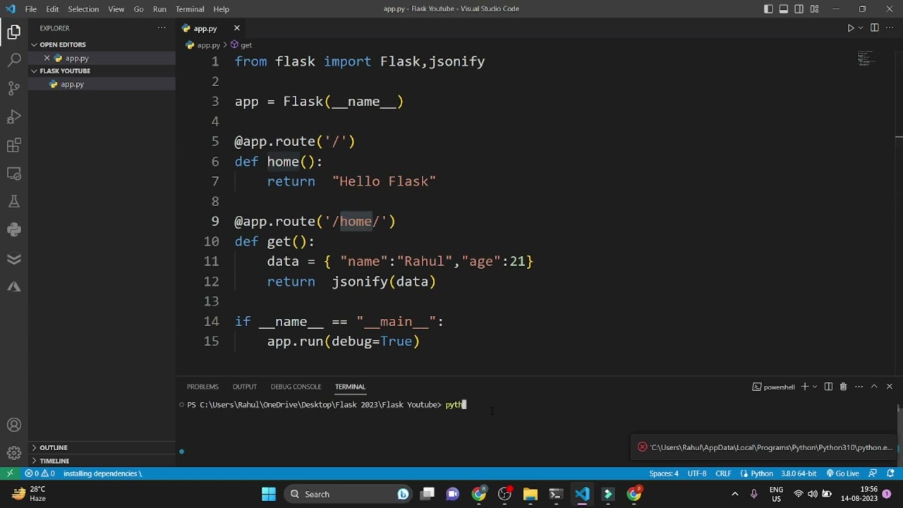Open Explorer Views and More Actions ellipsis
Image resolution: width=903 pixels, height=508 pixels.
point(162,28)
